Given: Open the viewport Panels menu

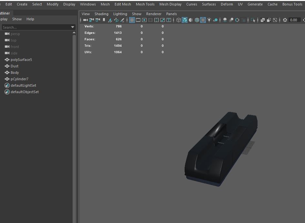Looking at the screenshot, I should [x=171, y=14].
